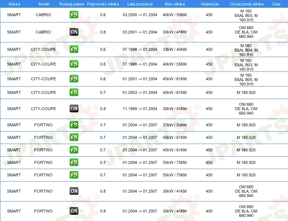Click the ON diesel icon for City-Coupe
The image size is (288, 221).
tap(74, 109)
